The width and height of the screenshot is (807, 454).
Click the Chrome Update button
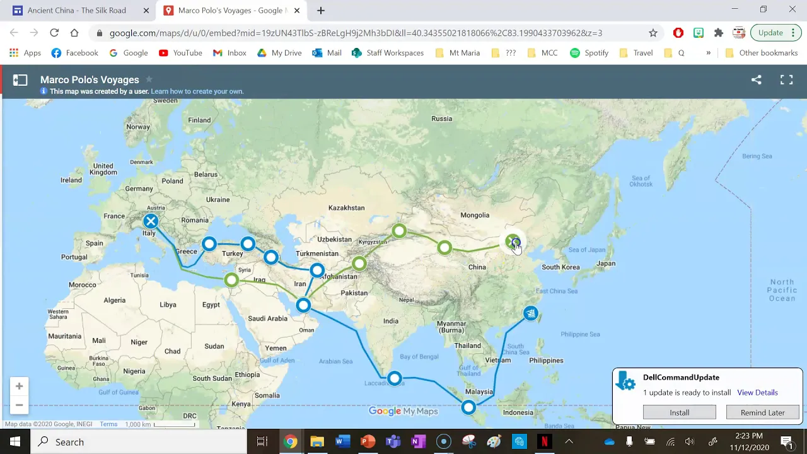pyautogui.click(x=770, y=33)
